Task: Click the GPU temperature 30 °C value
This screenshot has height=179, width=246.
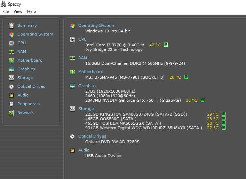Action: pyautogui.click(x=192, y=100)
